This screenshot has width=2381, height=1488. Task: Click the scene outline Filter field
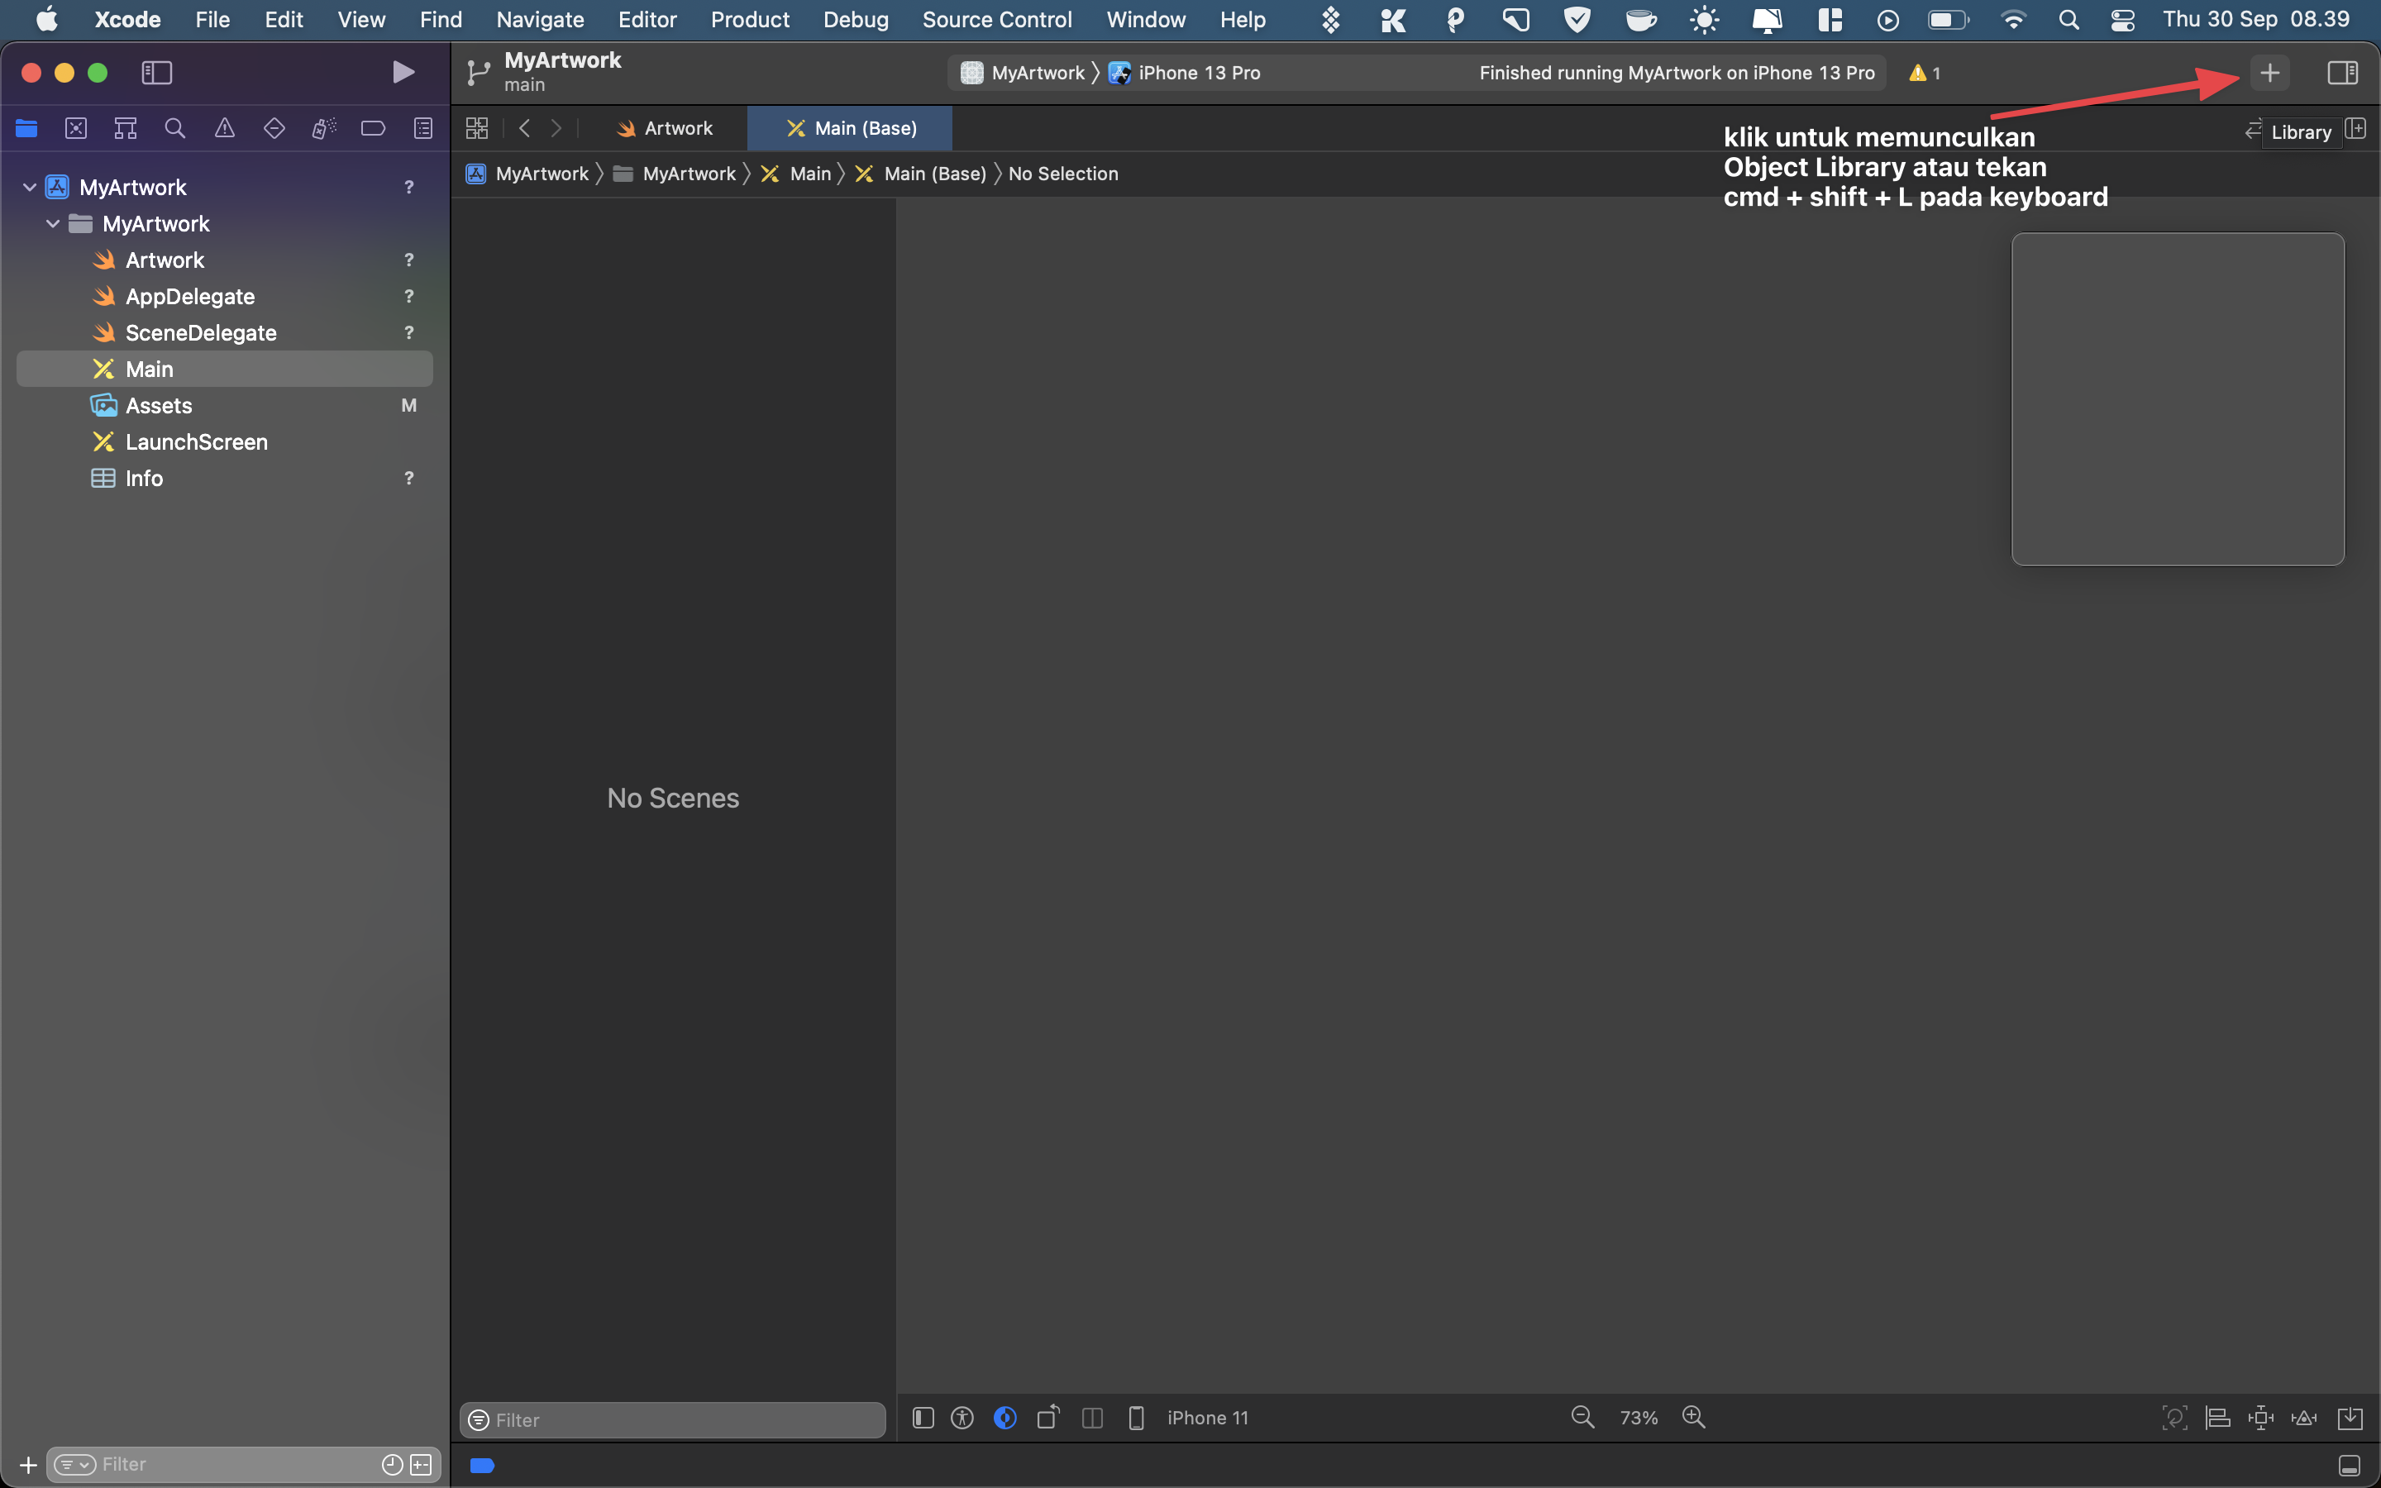[673, 1419]
